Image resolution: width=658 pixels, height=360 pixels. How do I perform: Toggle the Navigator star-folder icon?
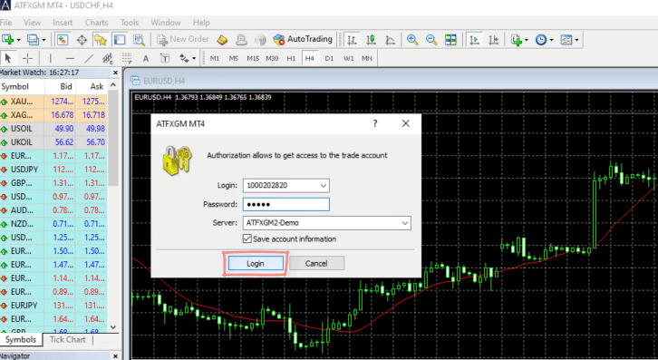[x=101, y=40]
